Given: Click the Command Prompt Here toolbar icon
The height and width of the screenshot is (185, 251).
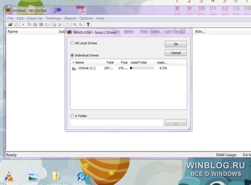Looking at the screenshot, I should pos(41,25).
